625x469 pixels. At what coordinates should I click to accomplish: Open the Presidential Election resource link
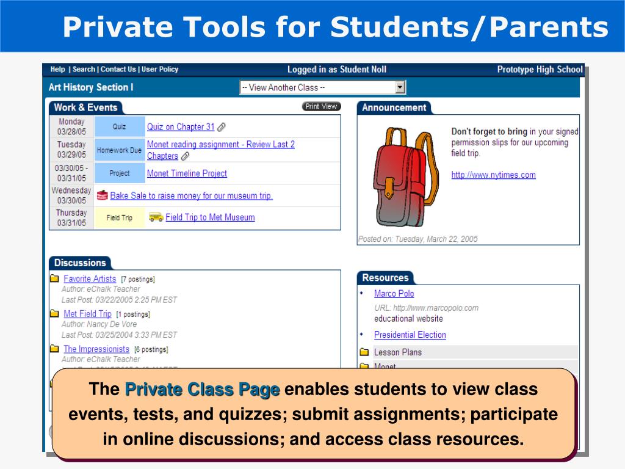tap(410, 335)
